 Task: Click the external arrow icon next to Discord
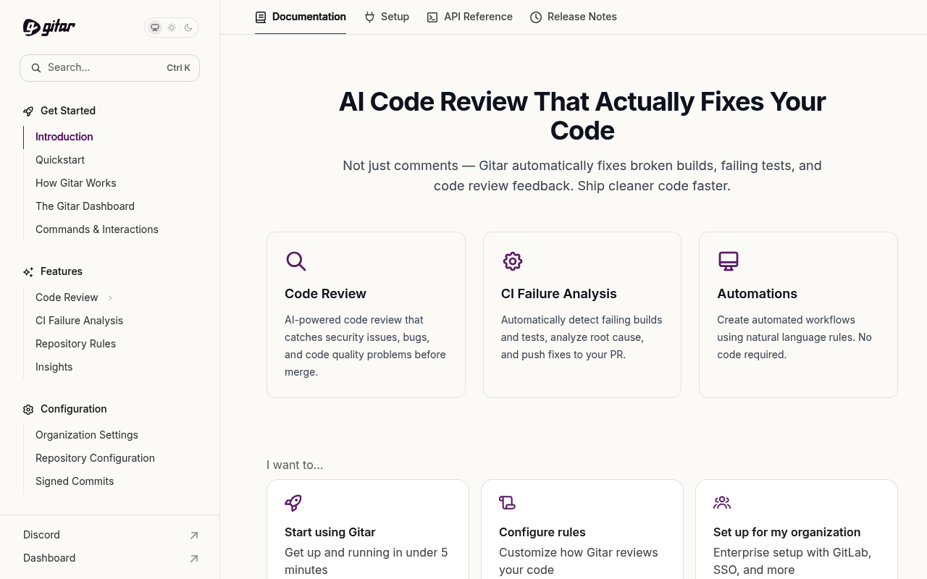point(194,536)
